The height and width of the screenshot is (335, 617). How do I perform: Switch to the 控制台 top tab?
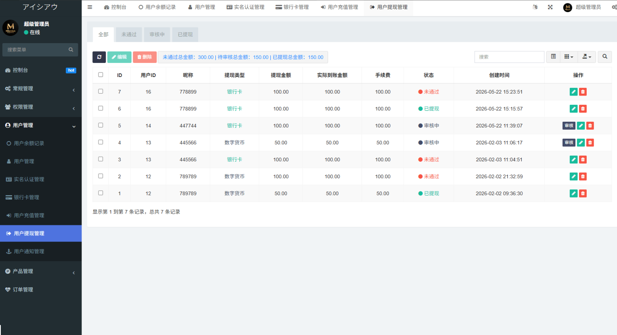[x=115, y=7]
